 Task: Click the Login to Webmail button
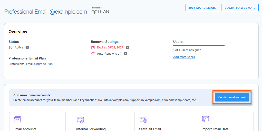(240, 8)
